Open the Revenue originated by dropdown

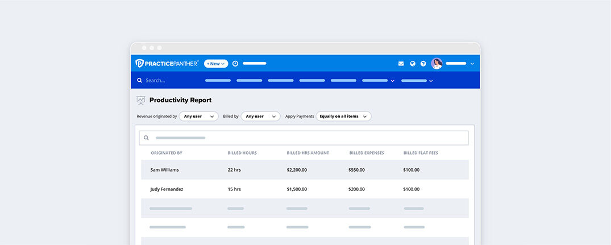[199, 116]
